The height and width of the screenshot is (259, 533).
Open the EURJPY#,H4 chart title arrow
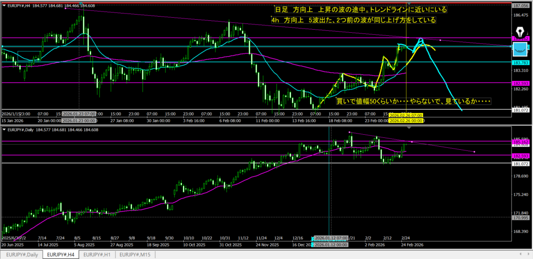click(x=4, y=5)
